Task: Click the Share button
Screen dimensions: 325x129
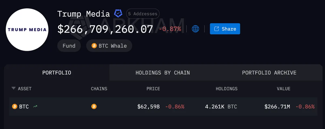Action: click(x=225, y=29)
